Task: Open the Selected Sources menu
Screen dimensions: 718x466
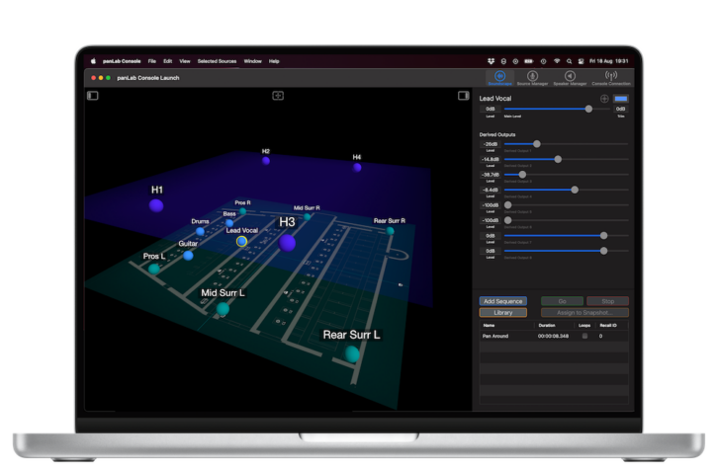Action: [x=217, y=61]
